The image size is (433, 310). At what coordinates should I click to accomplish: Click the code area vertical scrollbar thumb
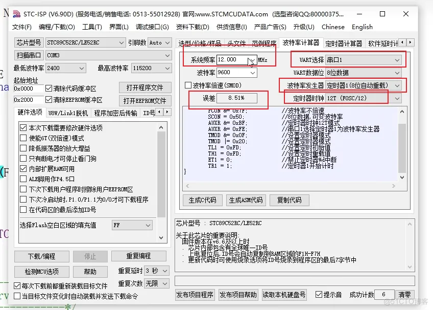[x=402, y=148]
